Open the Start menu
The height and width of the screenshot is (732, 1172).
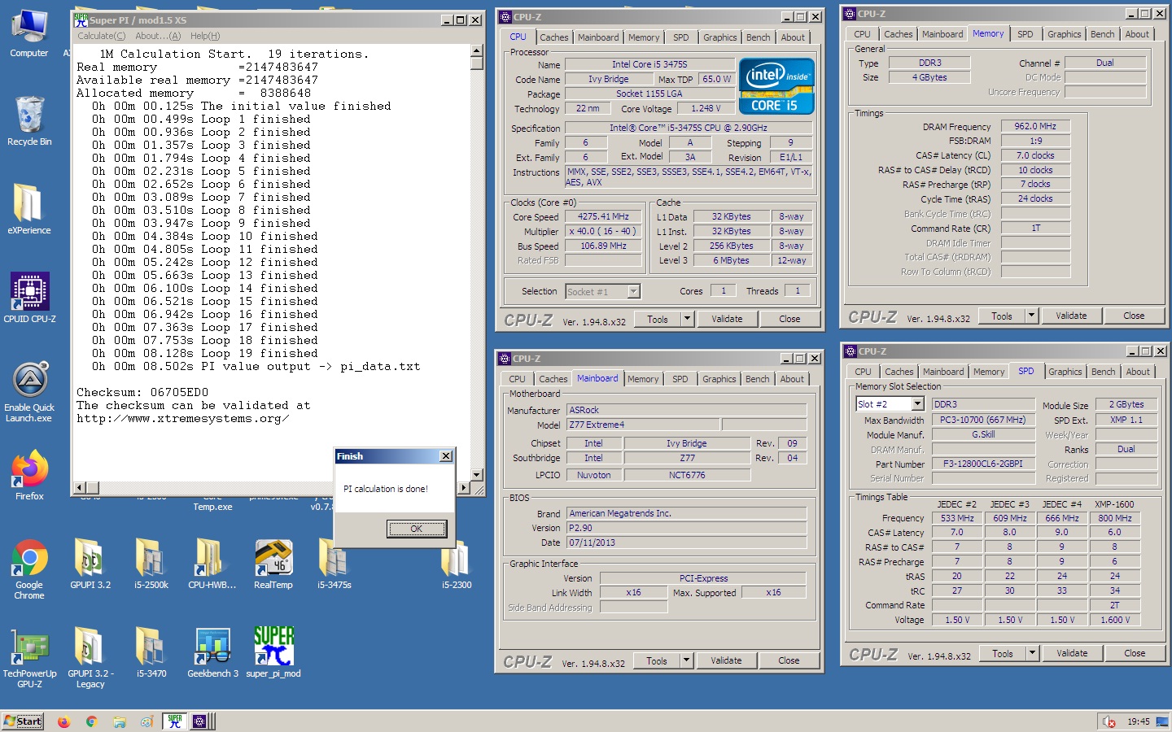pyautogui.click(x=23, y=721)
